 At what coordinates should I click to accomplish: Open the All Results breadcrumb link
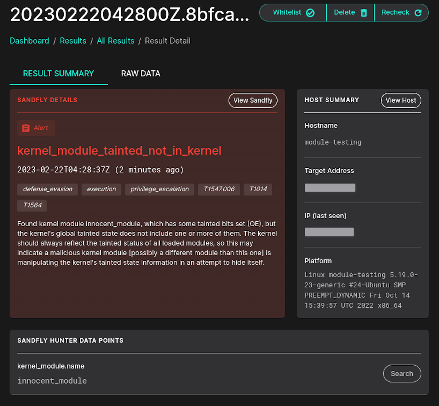pos(116,41)
